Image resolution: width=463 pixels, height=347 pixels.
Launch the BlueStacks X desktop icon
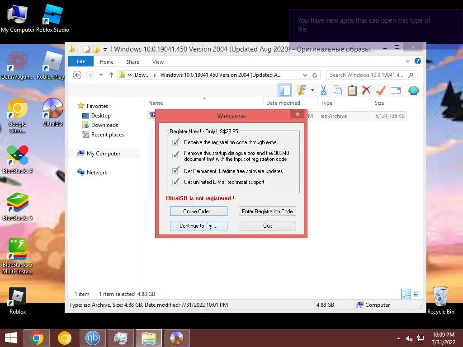(18, 159)
